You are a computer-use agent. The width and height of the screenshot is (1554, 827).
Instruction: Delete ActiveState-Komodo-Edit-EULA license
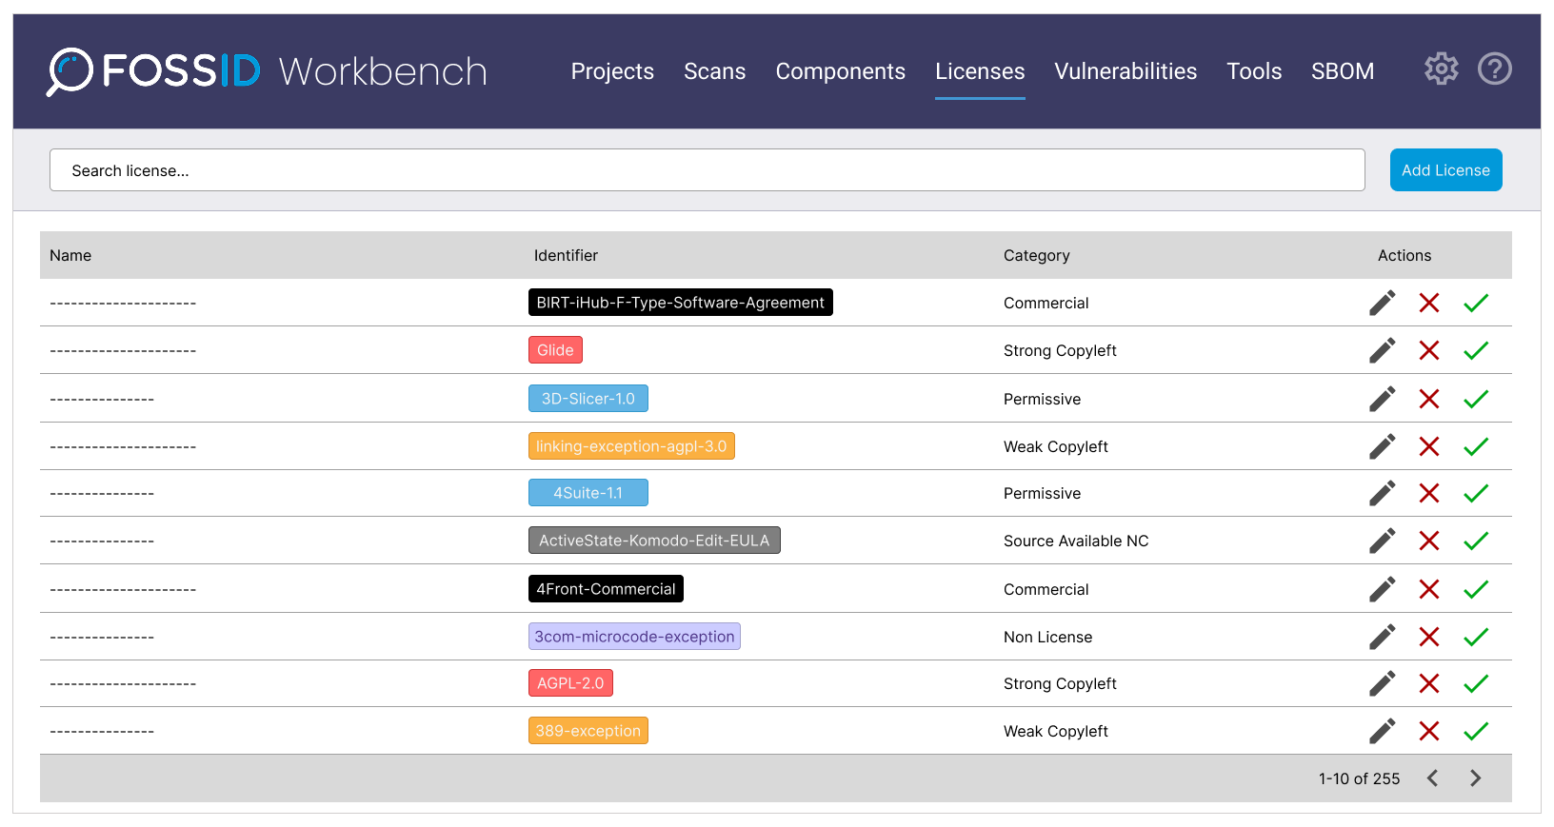(1429, 541)
